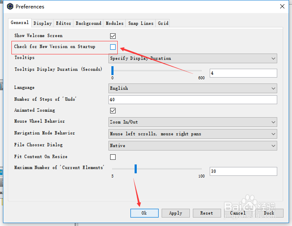Image resolution: width=292 pixels, height=226 pixels.
Task: Click the Undo steps field showing 40
Action: (193, 100)
